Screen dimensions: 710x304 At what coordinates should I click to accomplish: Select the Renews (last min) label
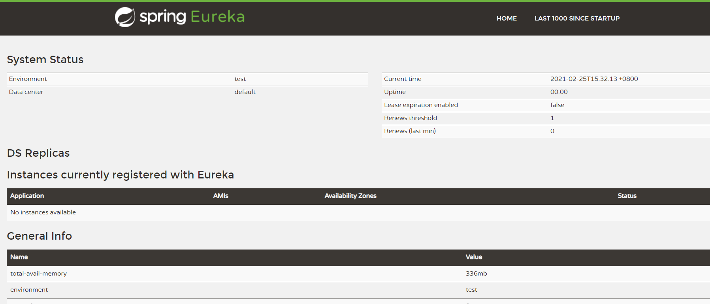point(410,131)
